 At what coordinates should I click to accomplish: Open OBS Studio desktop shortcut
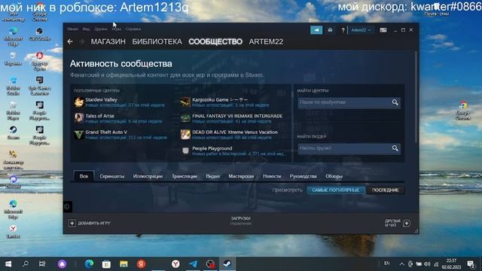tap(39, 34)
